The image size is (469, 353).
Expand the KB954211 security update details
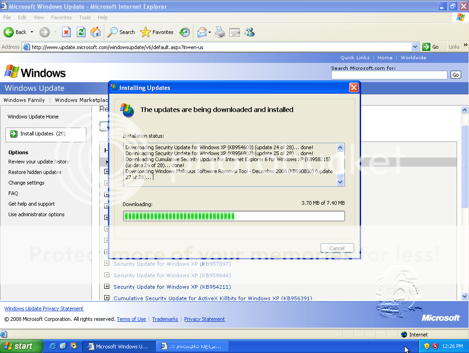(107, 286)
